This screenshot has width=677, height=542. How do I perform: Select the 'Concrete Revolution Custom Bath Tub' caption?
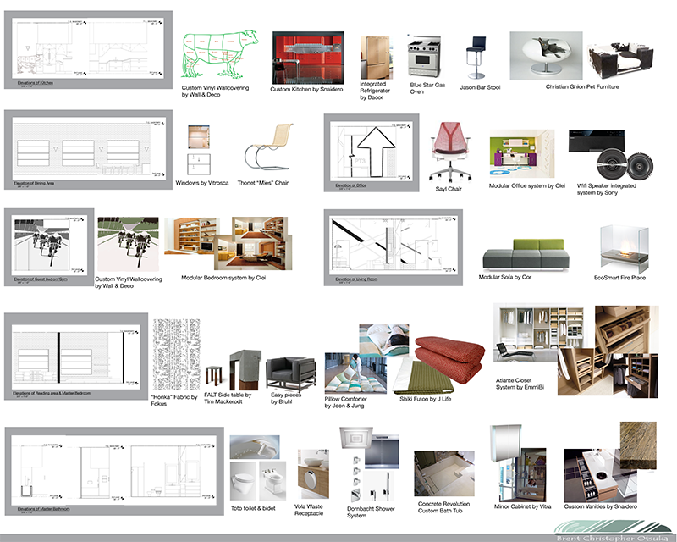point(443,507)
